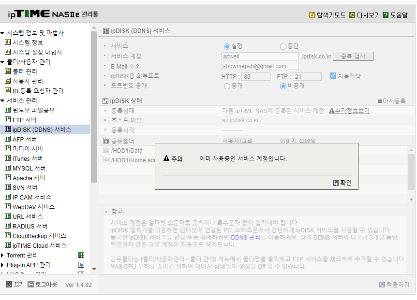The height and width of the screenshot is (300, 417).
Task: Click icon beside 시스템 설정 마법사
Action: point(8,52)
